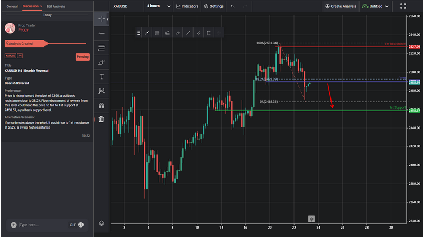Click the Pending status badge

[82, 57]
